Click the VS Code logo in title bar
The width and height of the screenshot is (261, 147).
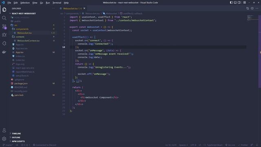pyautogui.click(x=3, y=2)
